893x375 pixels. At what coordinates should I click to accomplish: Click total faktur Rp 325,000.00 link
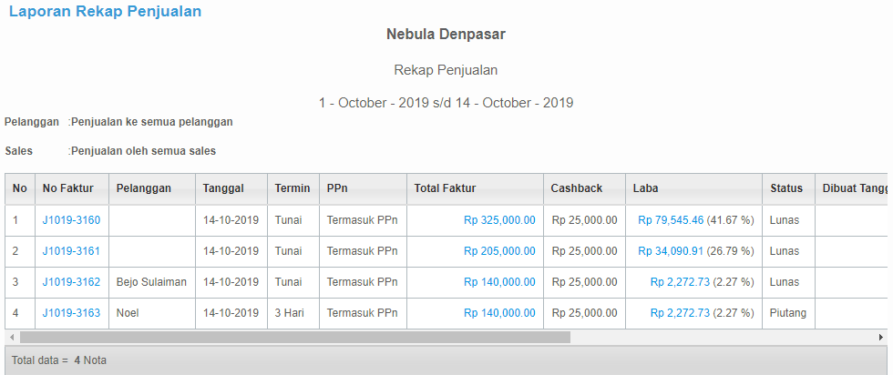coord(499,220)
